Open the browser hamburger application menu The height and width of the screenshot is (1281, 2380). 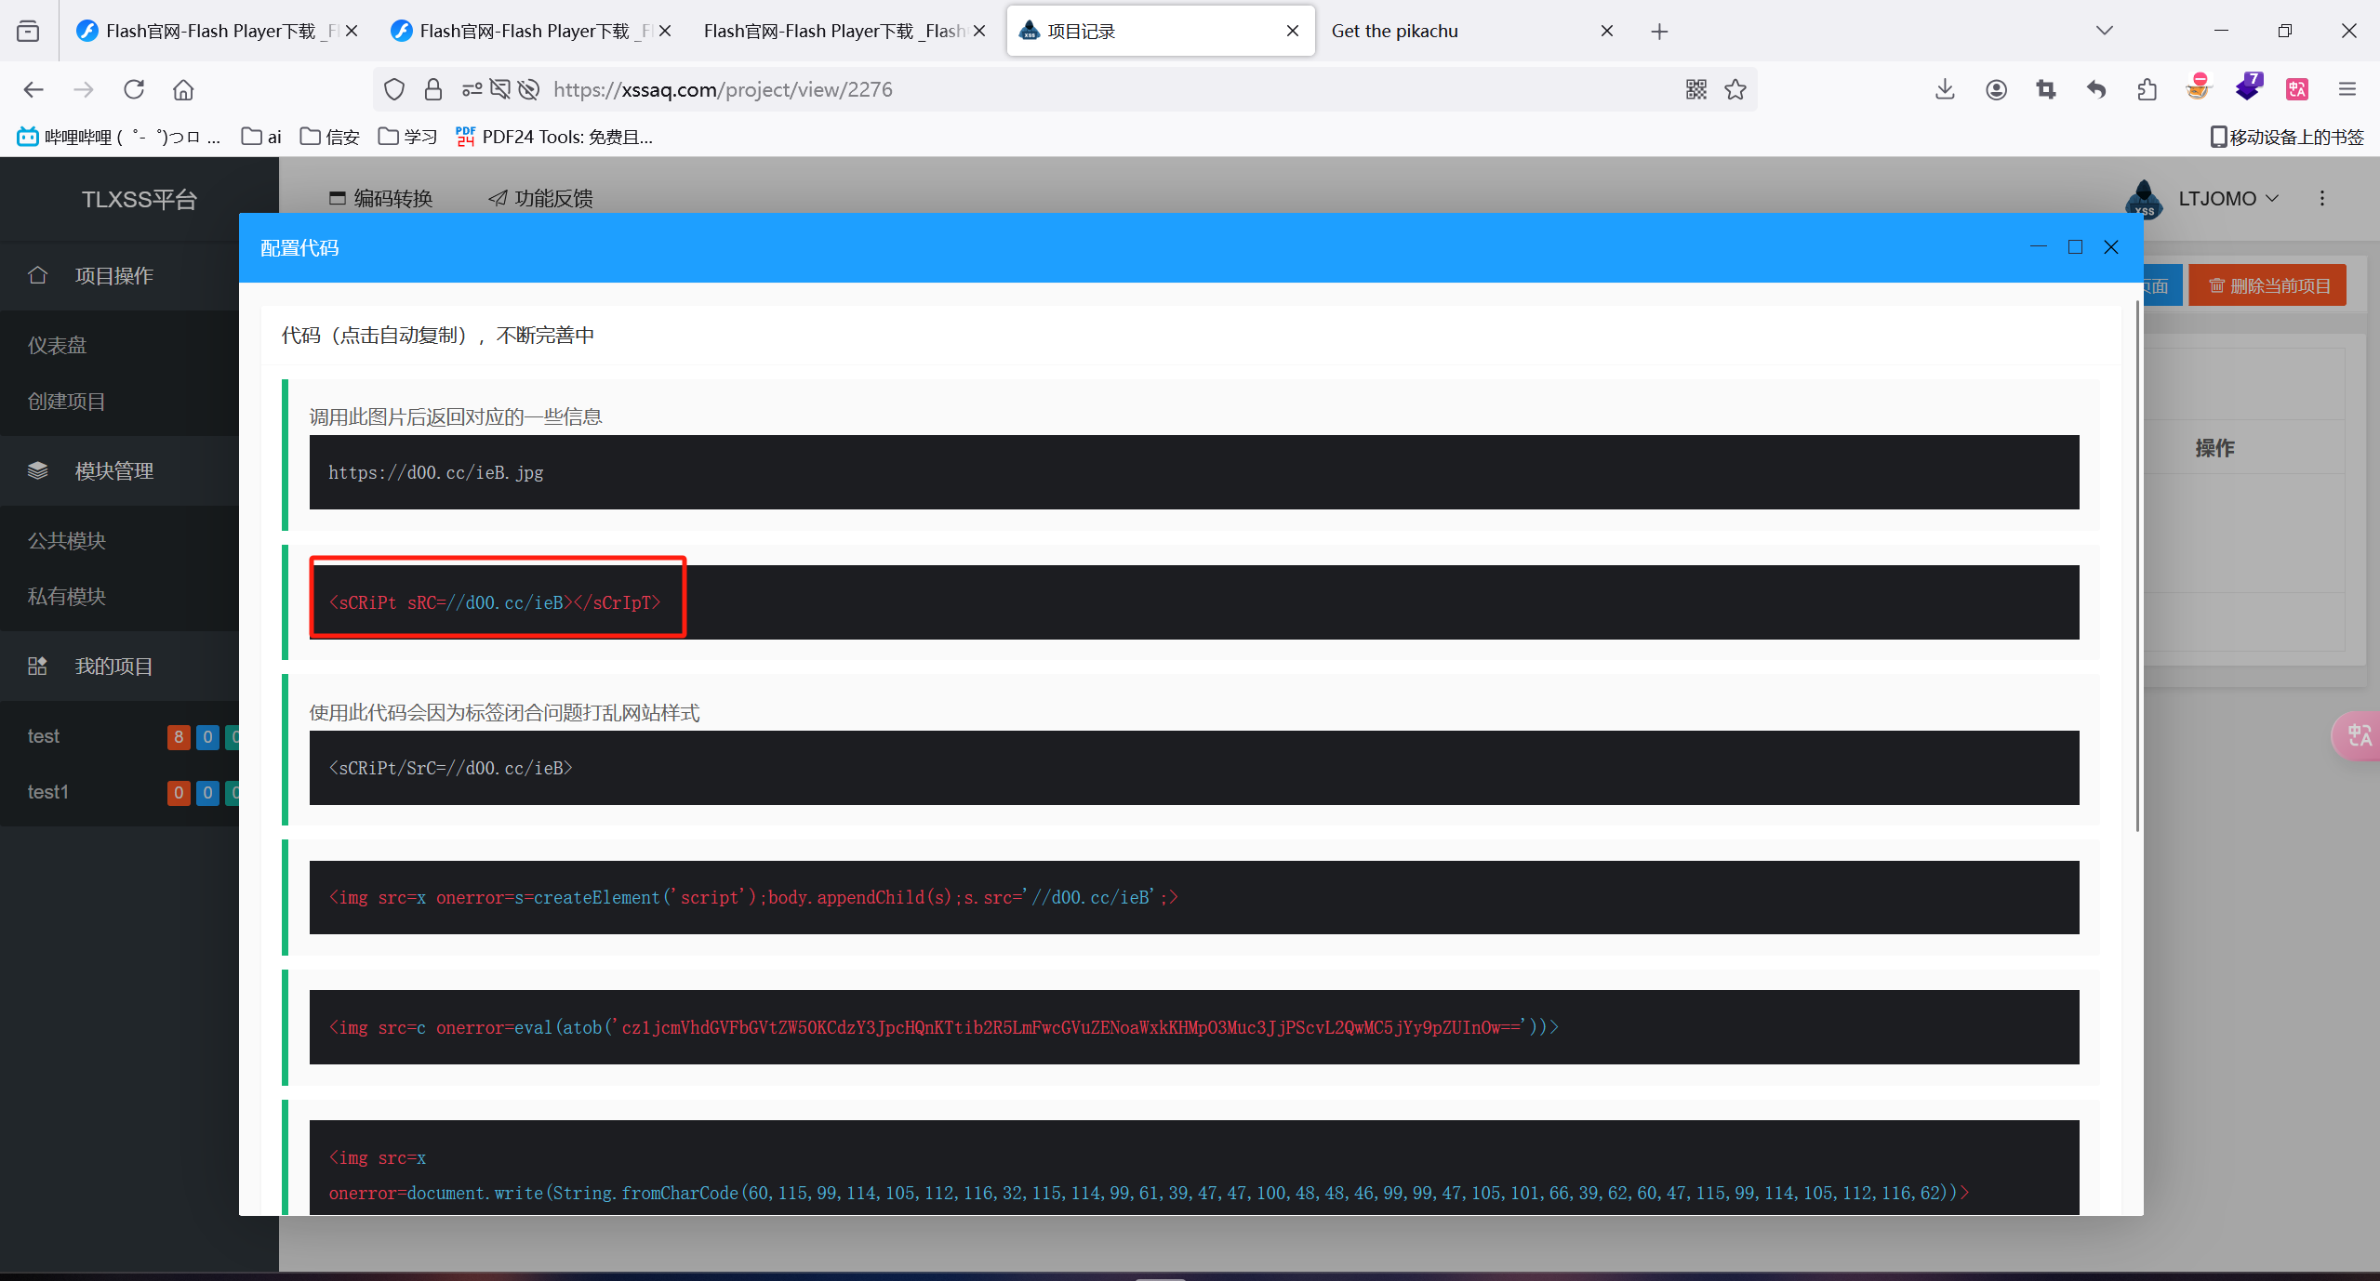point(2347,89)
